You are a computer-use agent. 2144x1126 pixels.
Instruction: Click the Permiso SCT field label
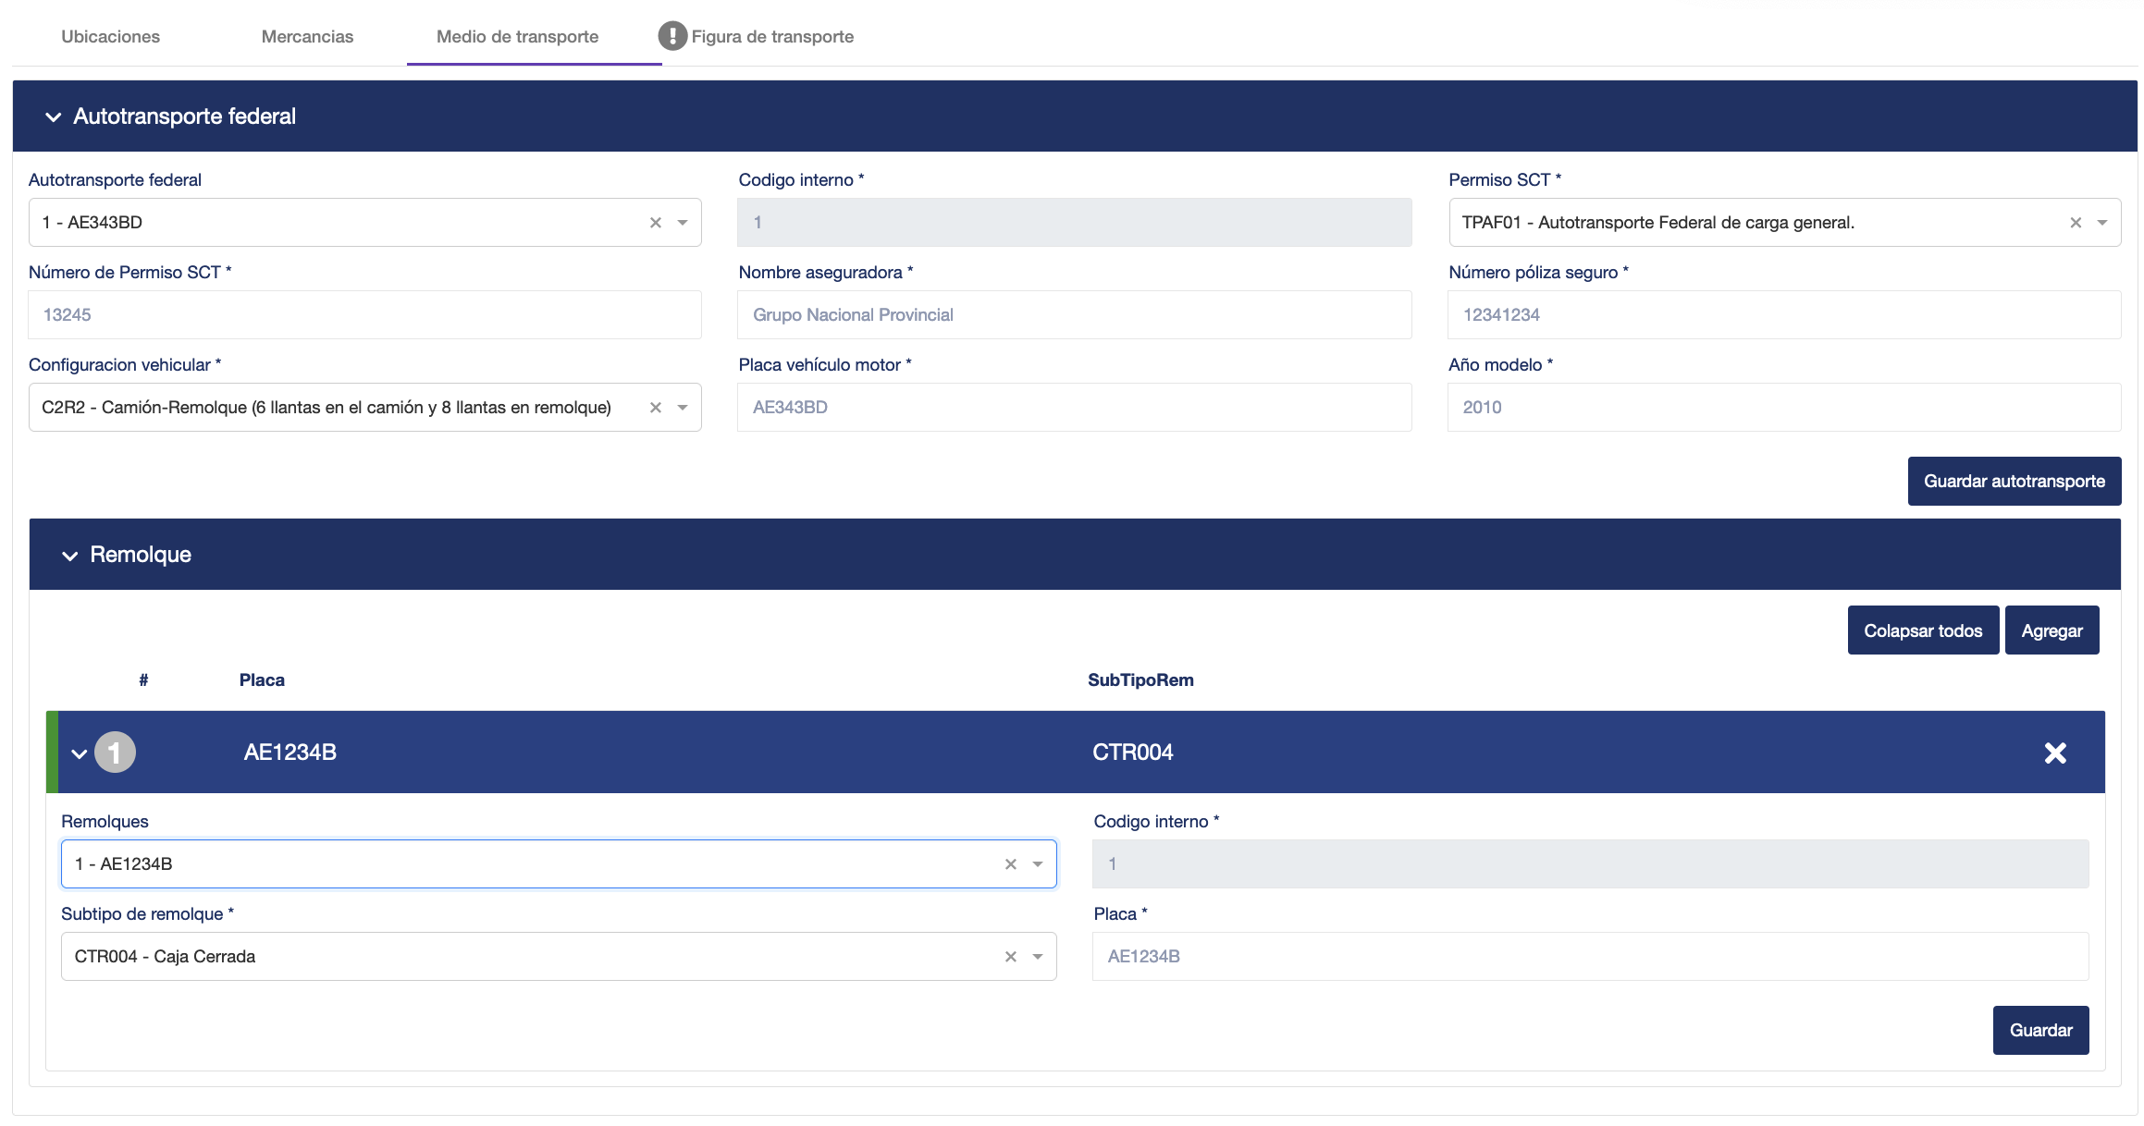[1504, 179]
